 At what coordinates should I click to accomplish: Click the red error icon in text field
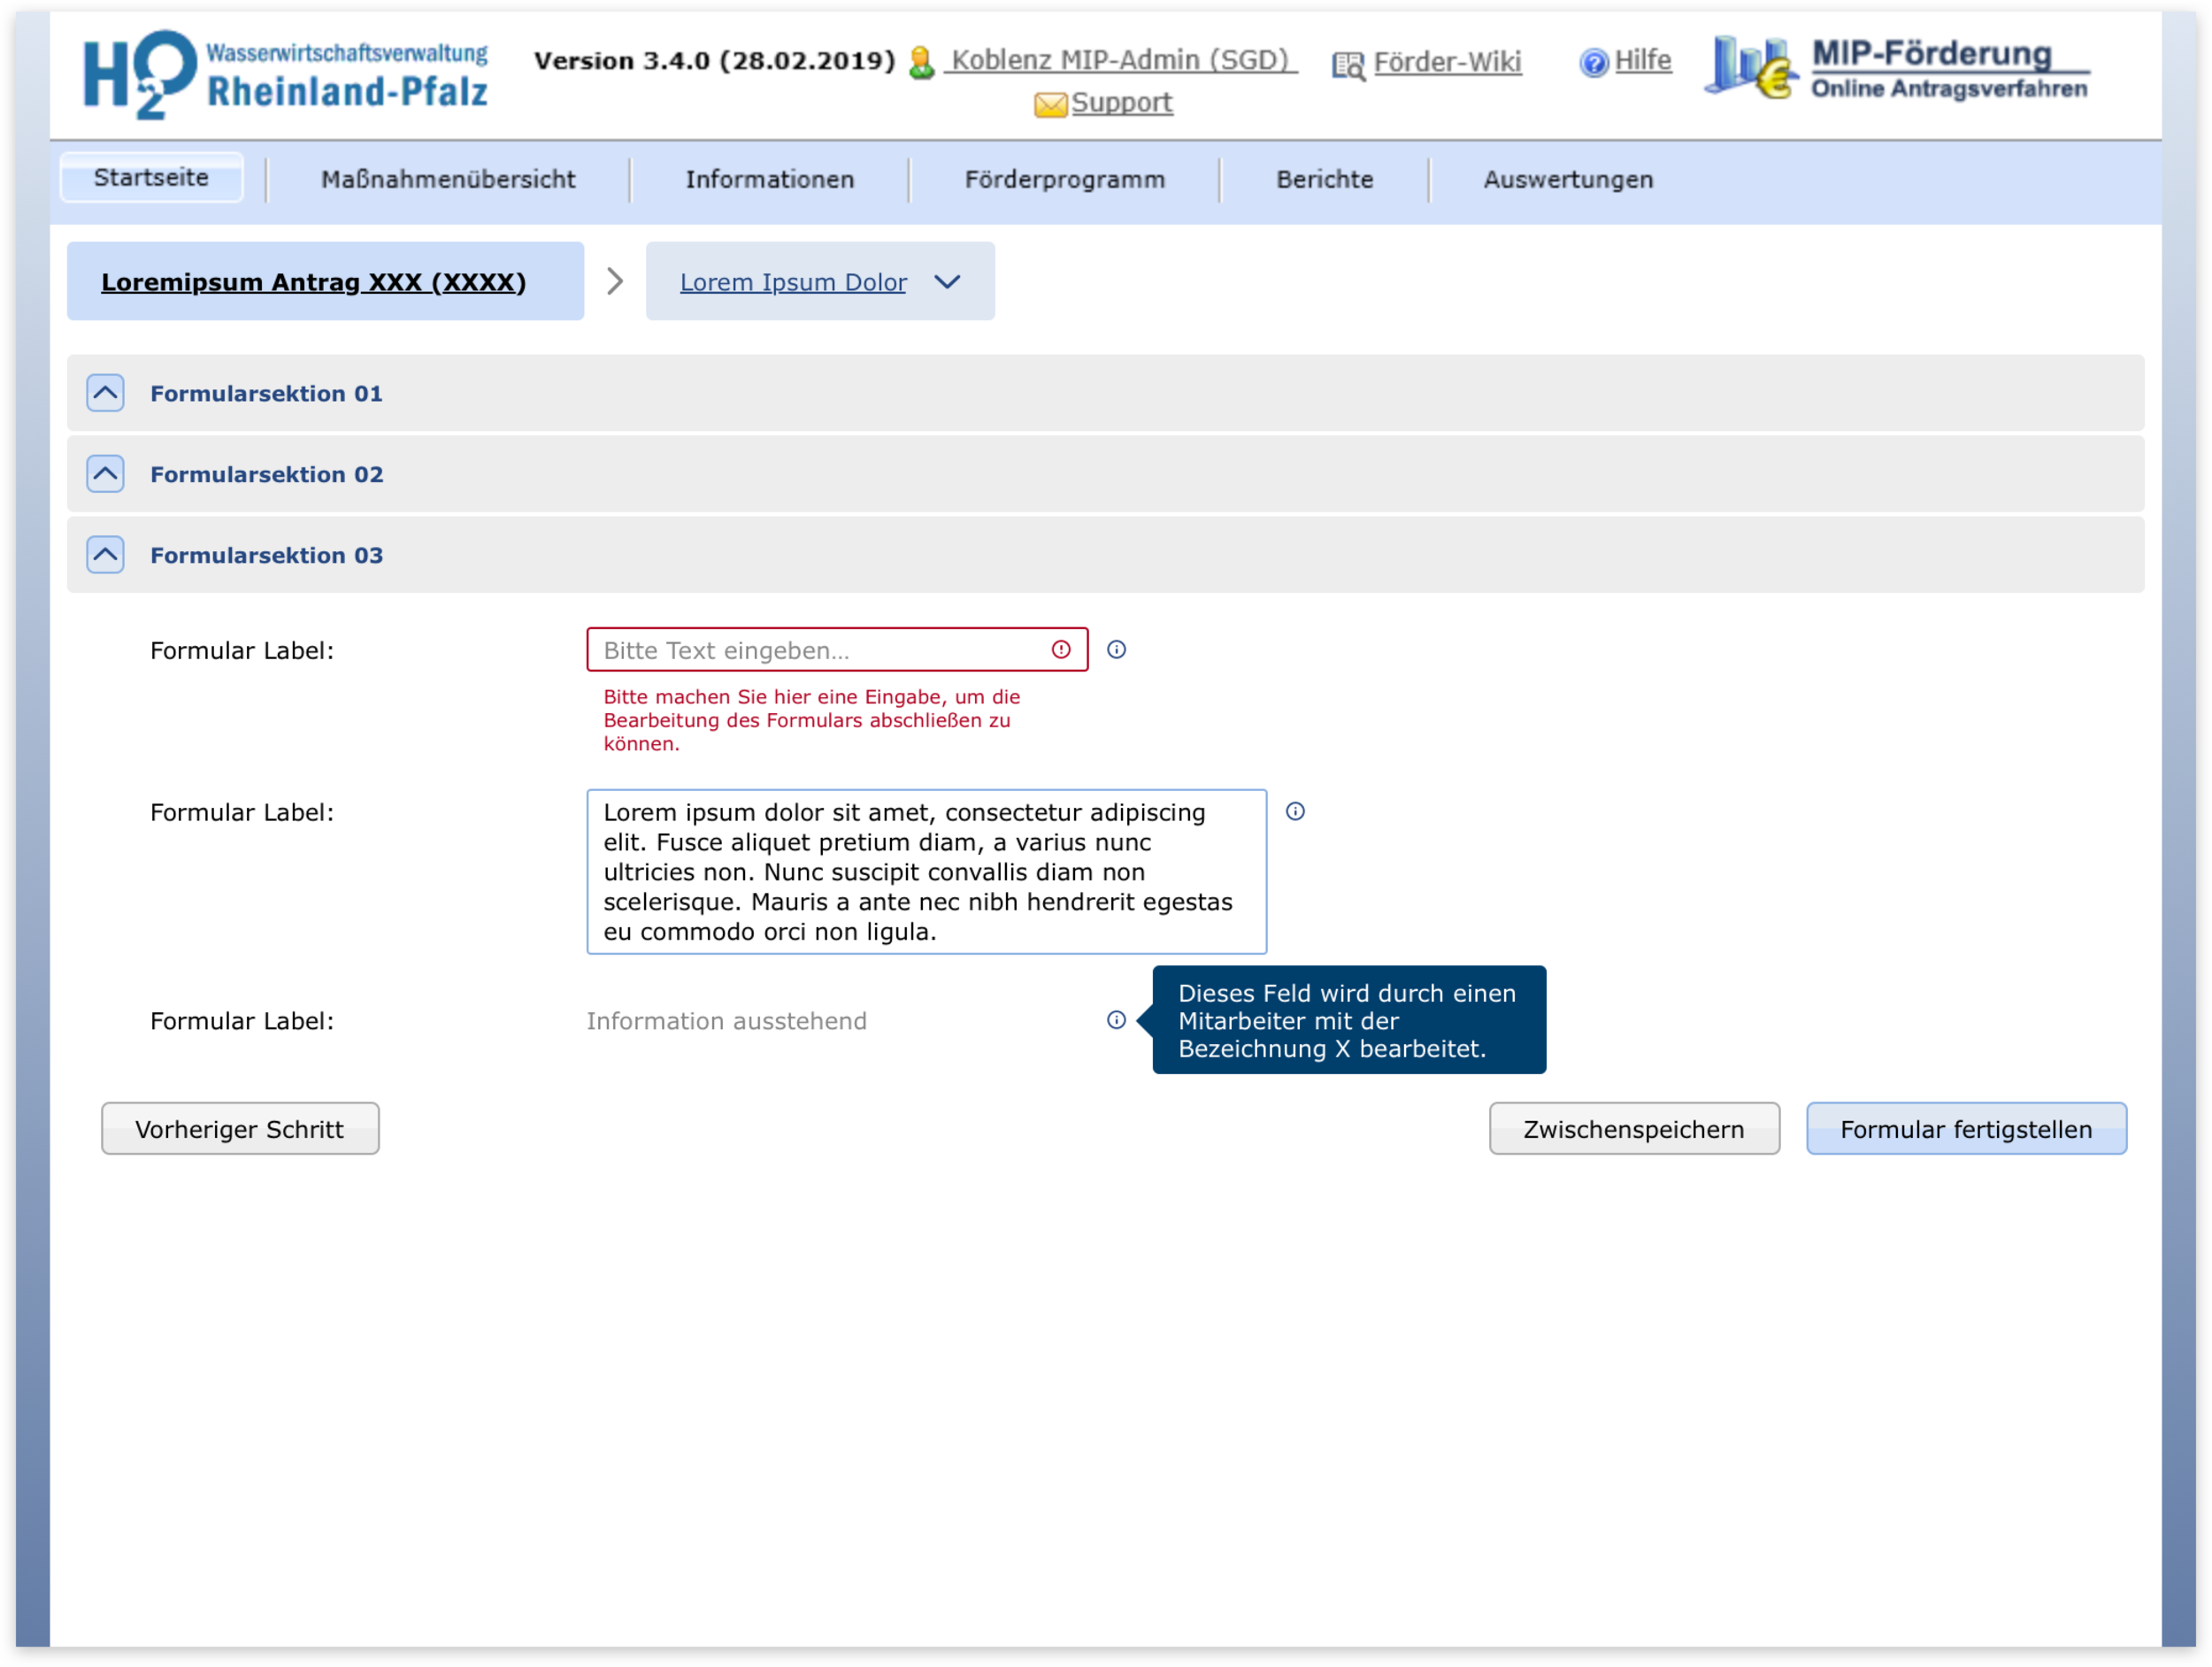1061,650
